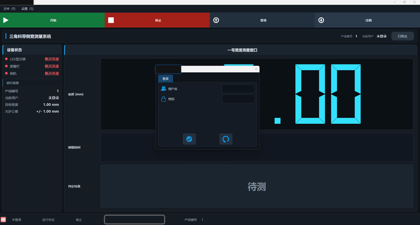Click the play icon on the 开始 button
Image resolution: width=420 pixels, height=225 pixels.
tap(6, 20)
